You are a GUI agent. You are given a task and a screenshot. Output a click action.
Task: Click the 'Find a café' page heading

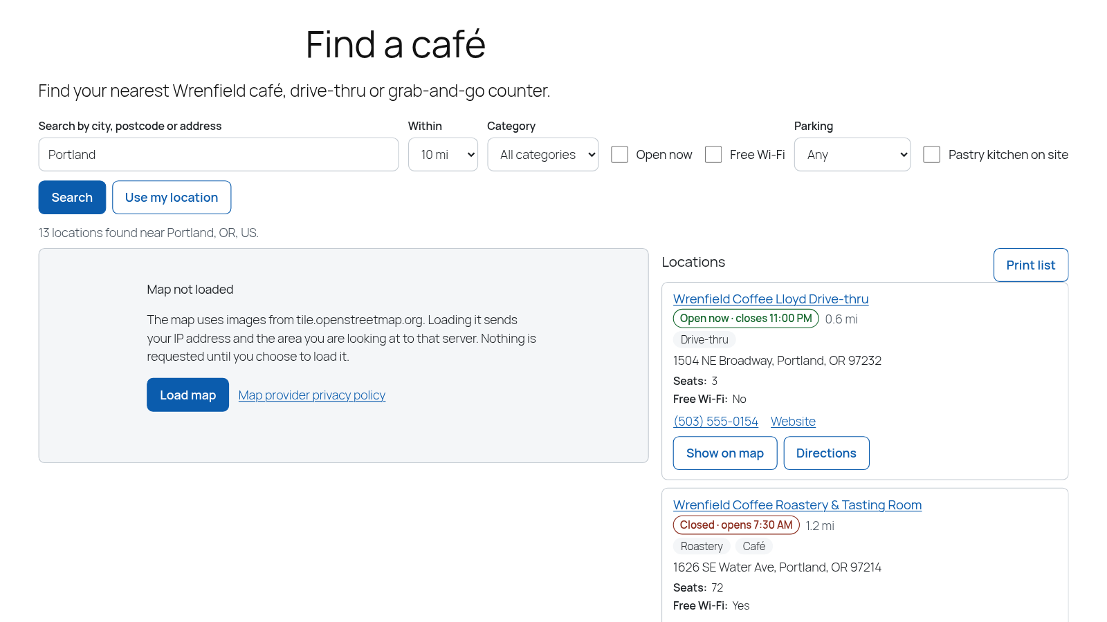click(x=396, y=45)
